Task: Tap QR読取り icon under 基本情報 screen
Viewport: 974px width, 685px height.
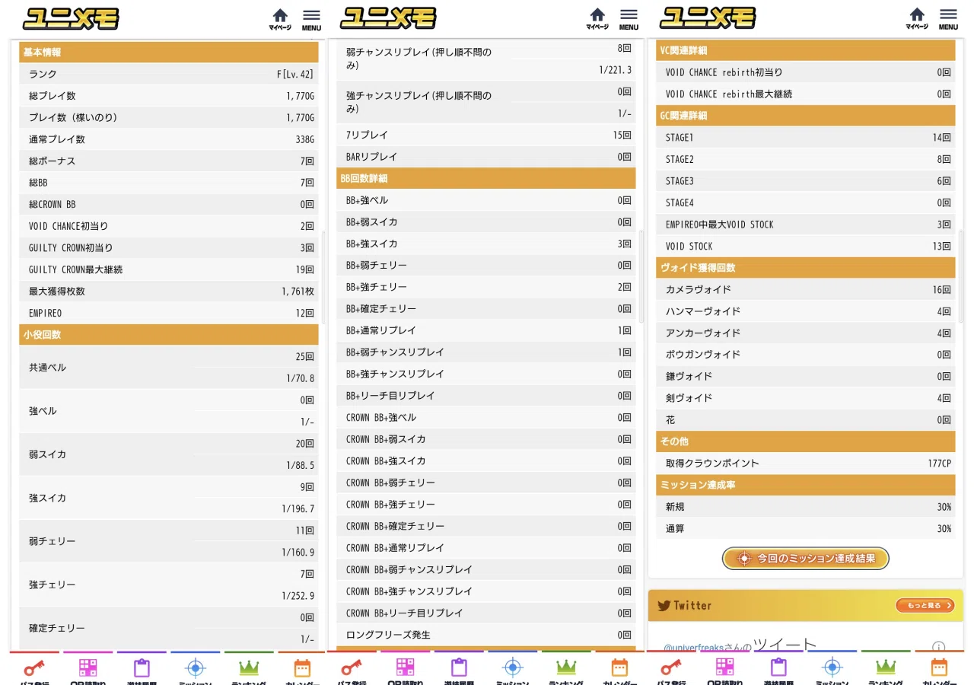Action: click(88, 669)
